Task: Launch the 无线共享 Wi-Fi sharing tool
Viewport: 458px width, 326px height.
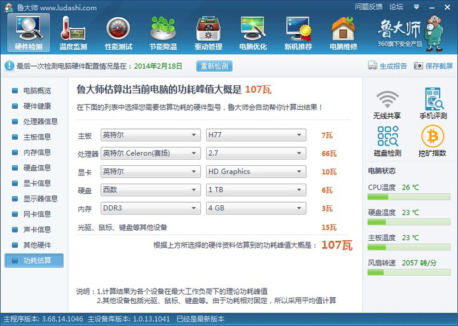Action: point(387,104)
